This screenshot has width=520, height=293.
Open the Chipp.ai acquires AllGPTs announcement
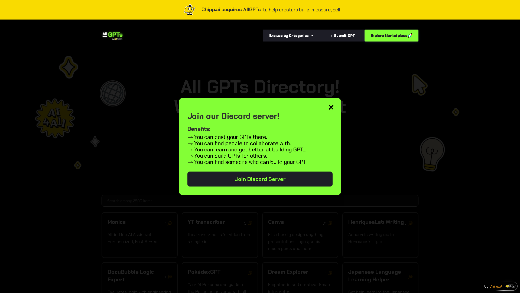231,9
